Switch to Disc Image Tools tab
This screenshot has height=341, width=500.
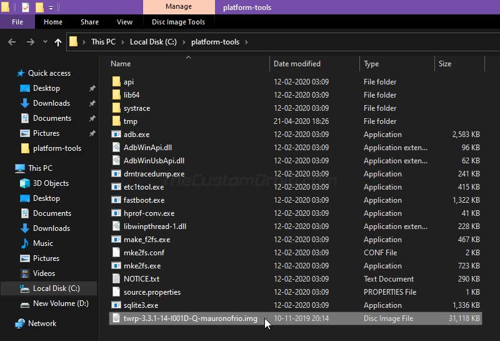click(x=178, y=22)
